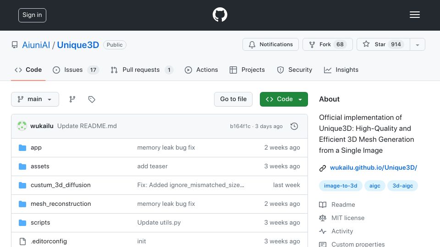This screenshot has height=247, width=440.
Task: Open mesh_reconstruction row 'memory leak bug fix' commit
Action: click(x=166, y=204)
